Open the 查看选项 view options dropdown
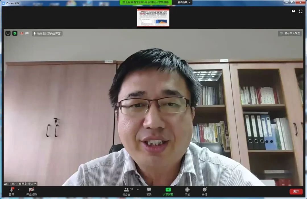 tap(184, 2)
